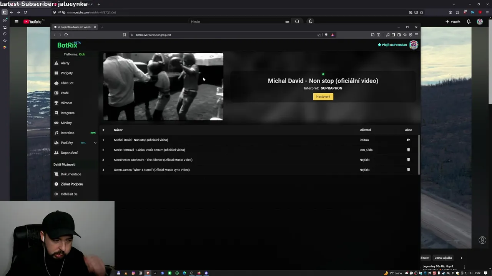
Task: Click Název column header
Action: (118, 130)
